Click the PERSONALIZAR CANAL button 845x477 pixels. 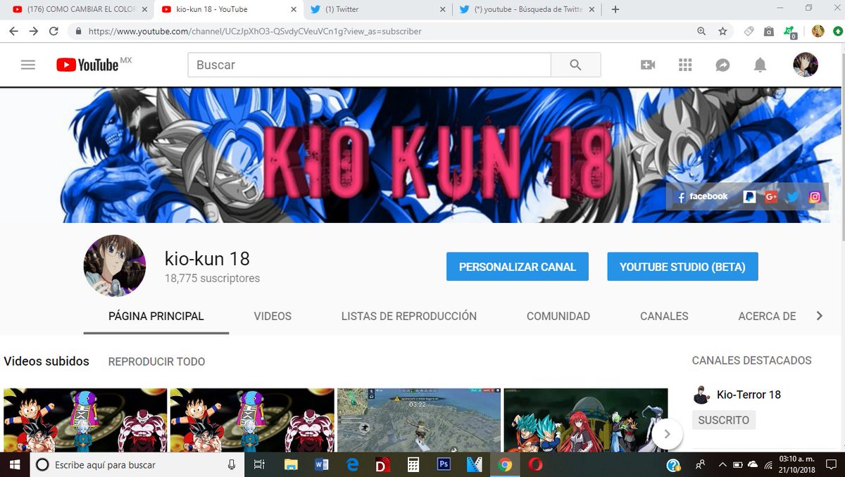[518, 267]
